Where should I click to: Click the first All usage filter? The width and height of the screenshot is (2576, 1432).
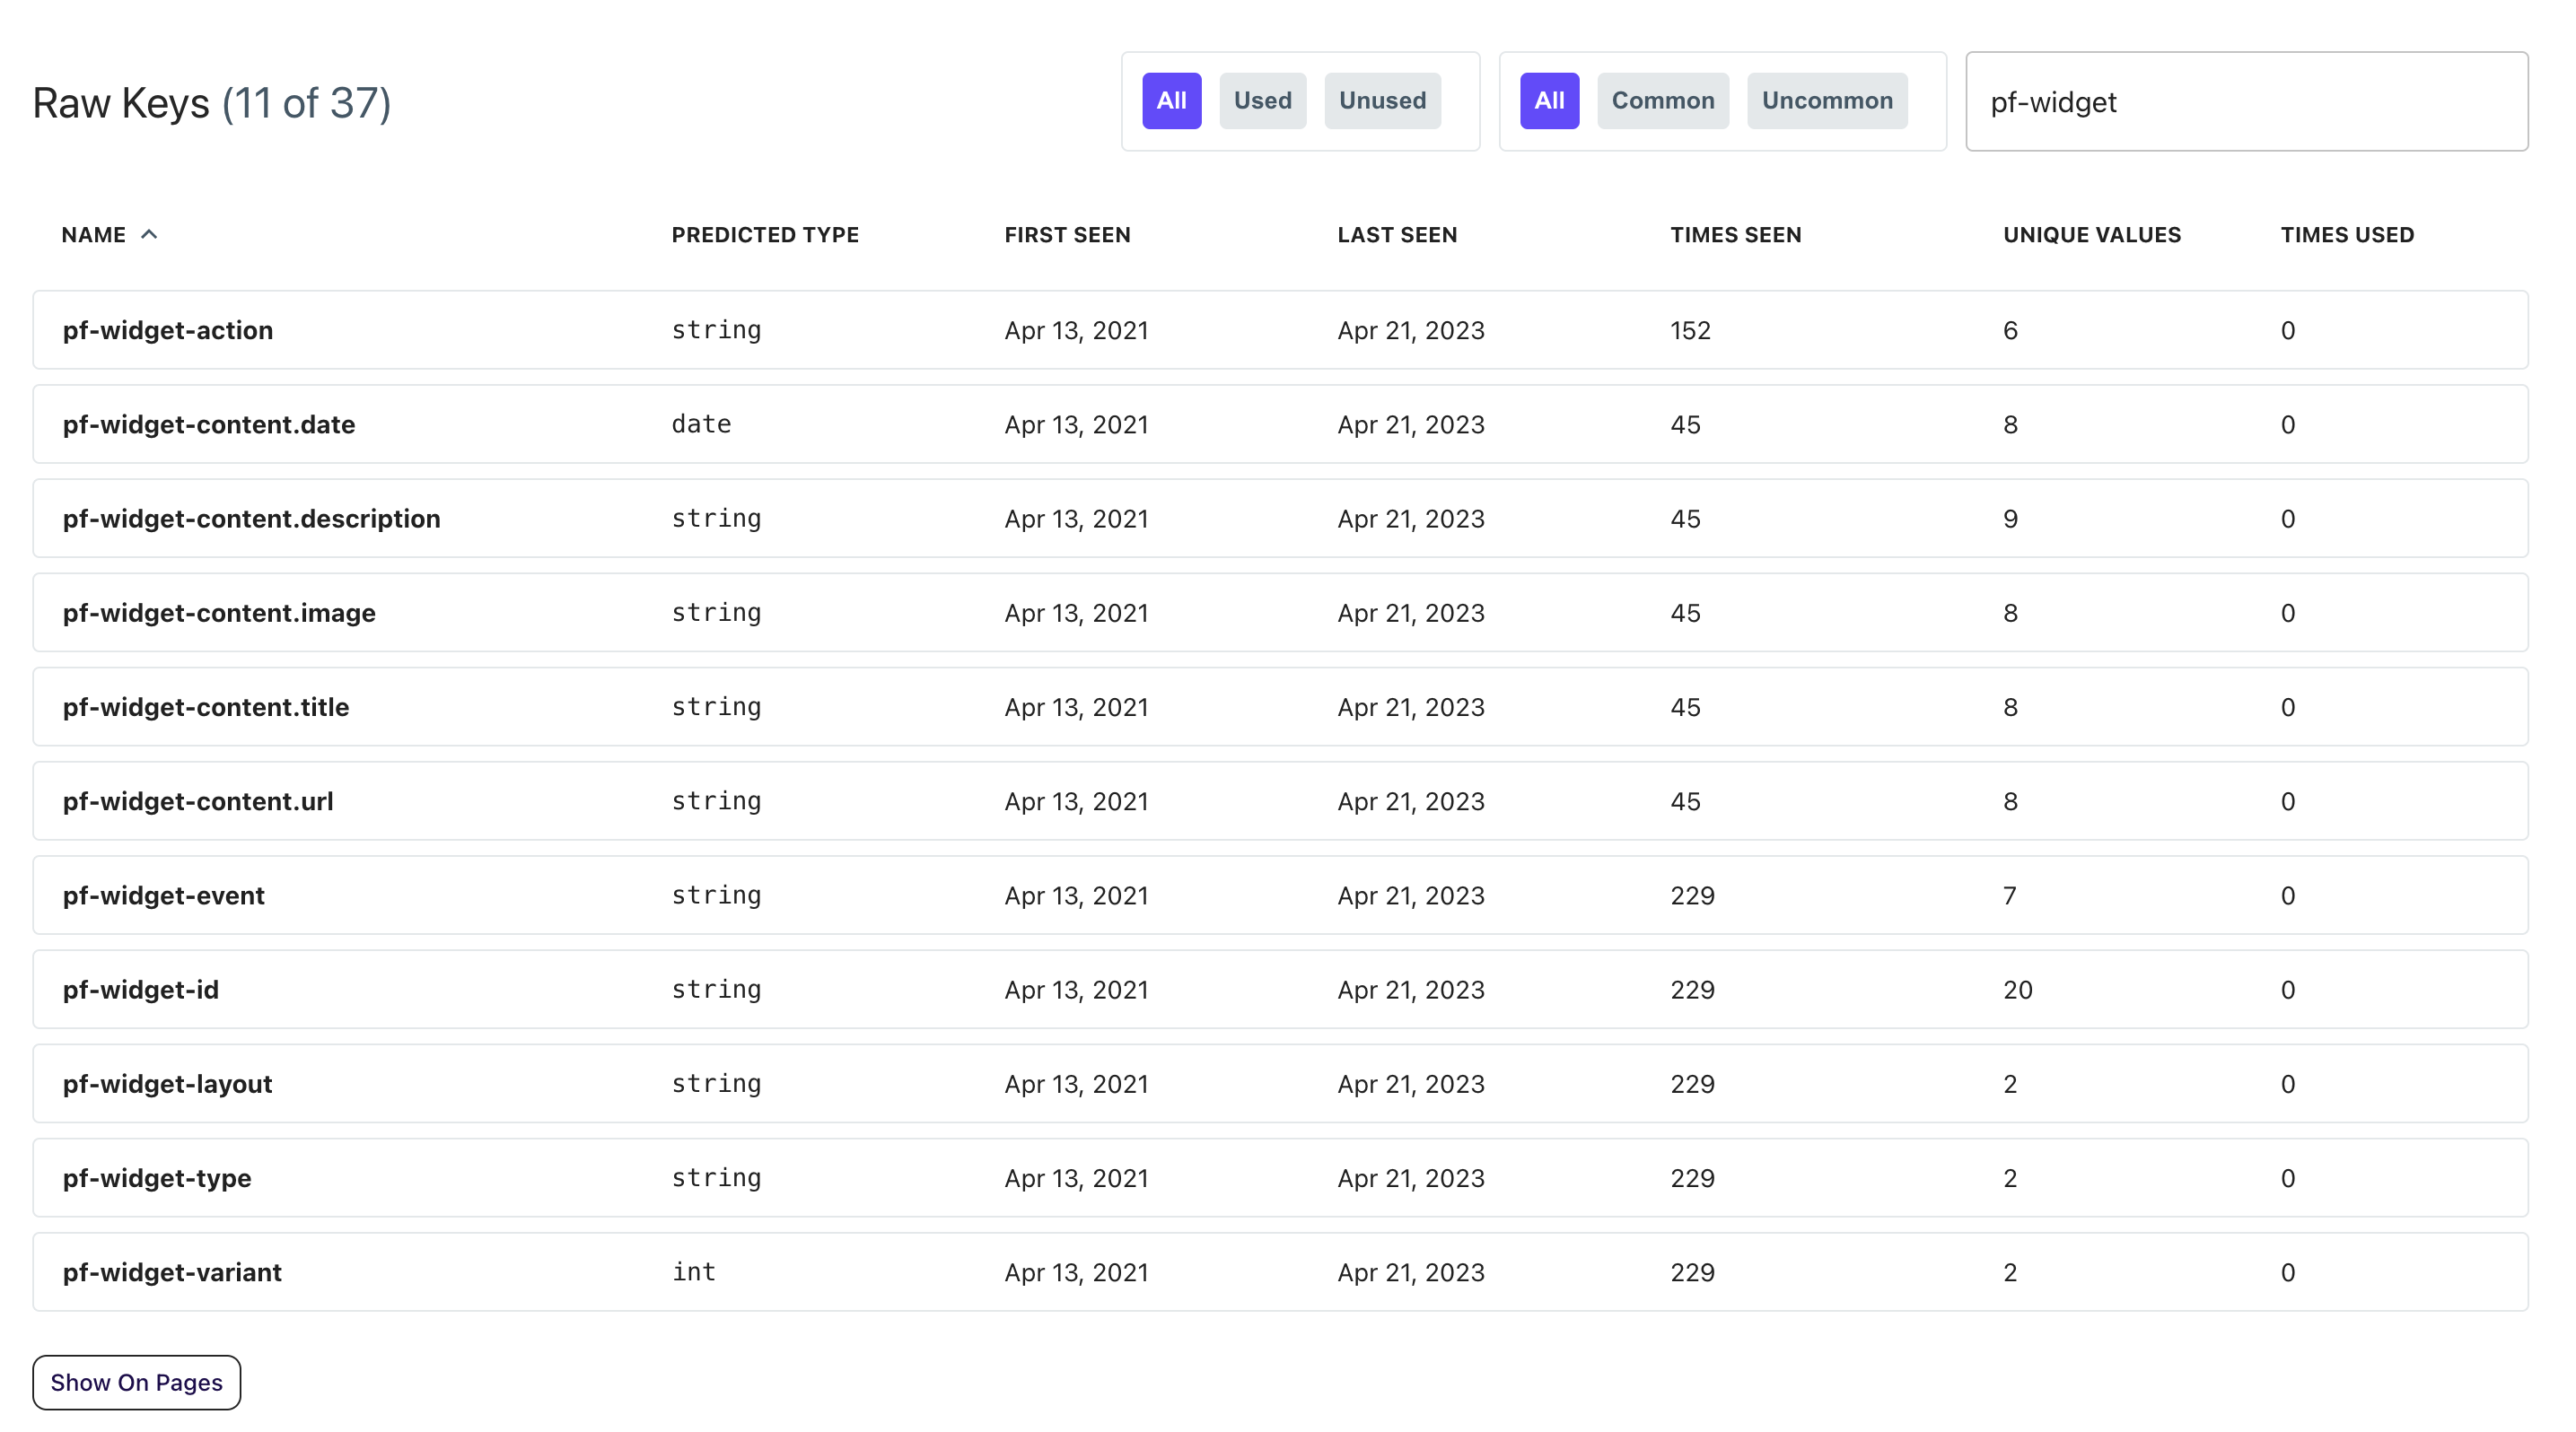1171,100
